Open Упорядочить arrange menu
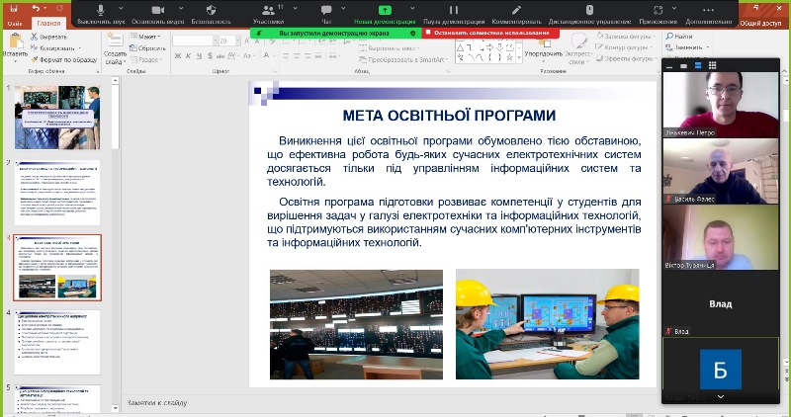 click(x=543, y=49)
